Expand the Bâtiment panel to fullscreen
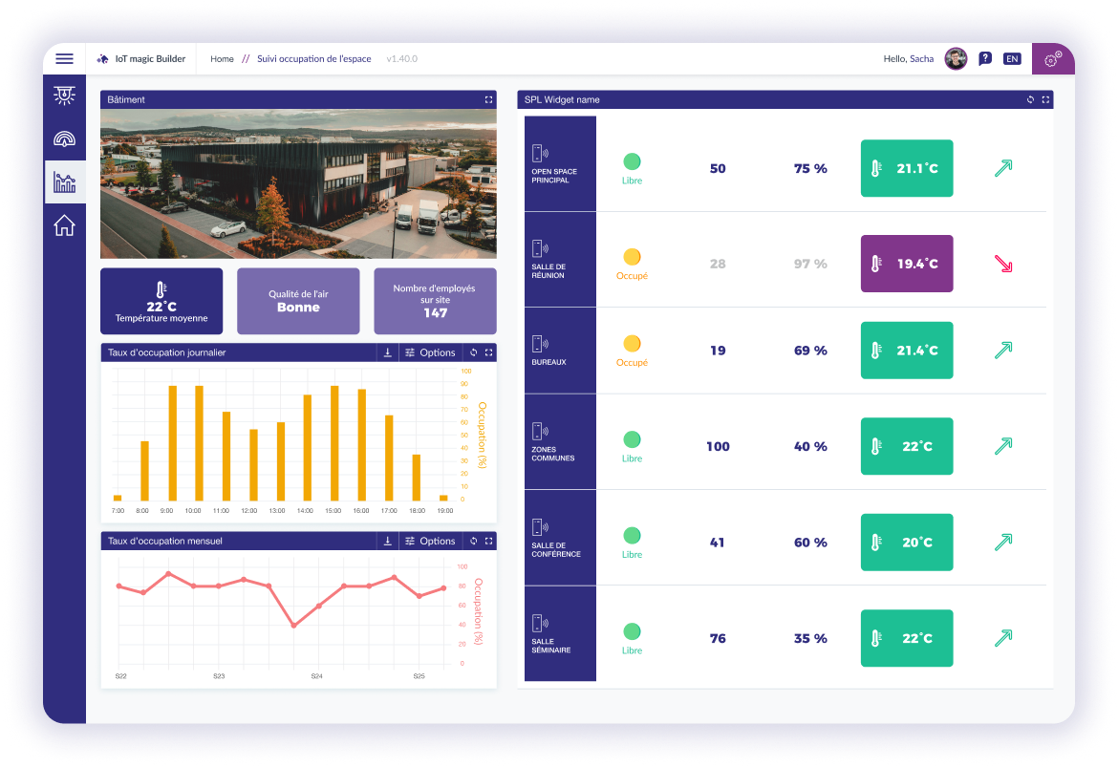The image size is (1118, 767). click(488, 99)
